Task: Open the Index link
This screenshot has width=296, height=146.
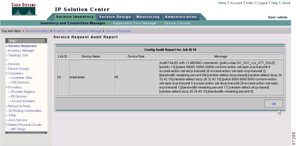Action: coord(250,3)
